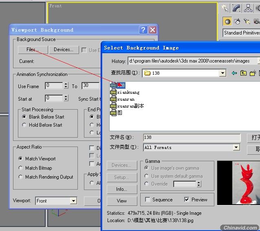Select the Lights category icon
This screenshot has height=231, width=260.
tap(247, 22)
